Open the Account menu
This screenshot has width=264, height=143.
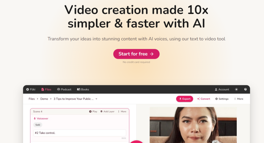[x=222, y=89]
